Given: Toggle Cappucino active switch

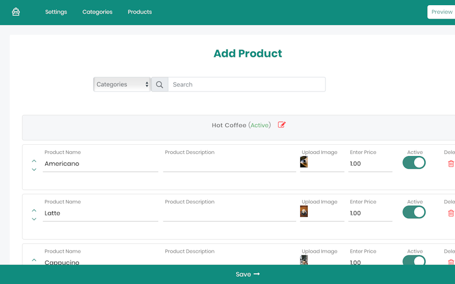Looking at the screenshot, I should click(x=414, y=261).
